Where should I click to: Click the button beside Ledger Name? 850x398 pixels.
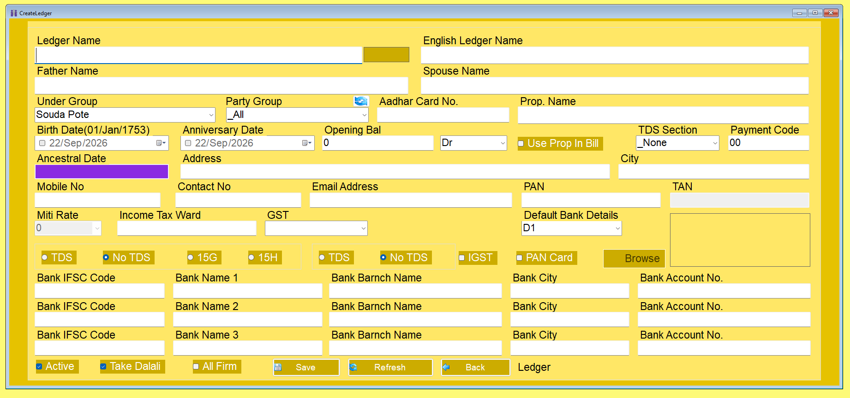(x=386, y=54)
